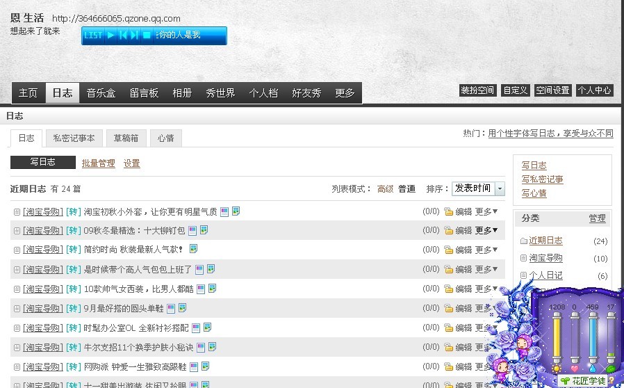
Task: Click the document icon beside 个人日记 category
Action: point(524,275)
